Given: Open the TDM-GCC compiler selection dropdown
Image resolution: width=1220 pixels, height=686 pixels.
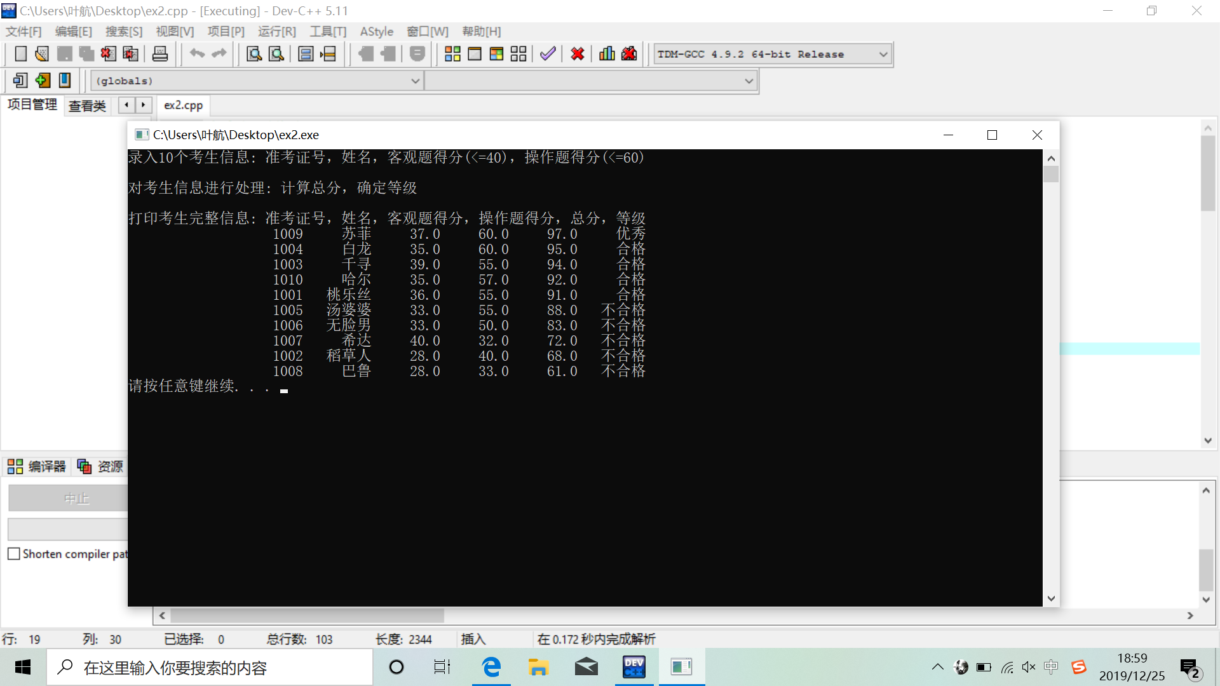Looking at the screenshot, I should click(883, 55).
